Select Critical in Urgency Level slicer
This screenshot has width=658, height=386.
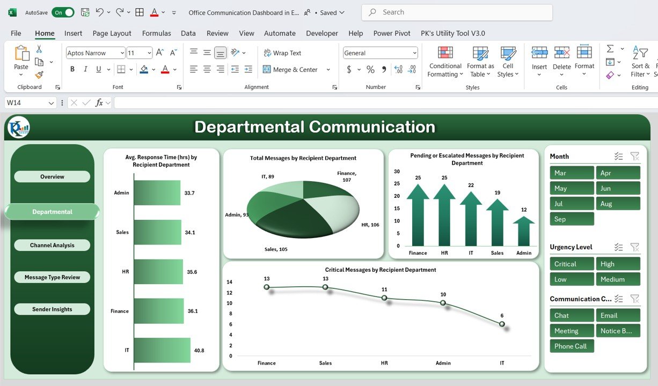572,264
